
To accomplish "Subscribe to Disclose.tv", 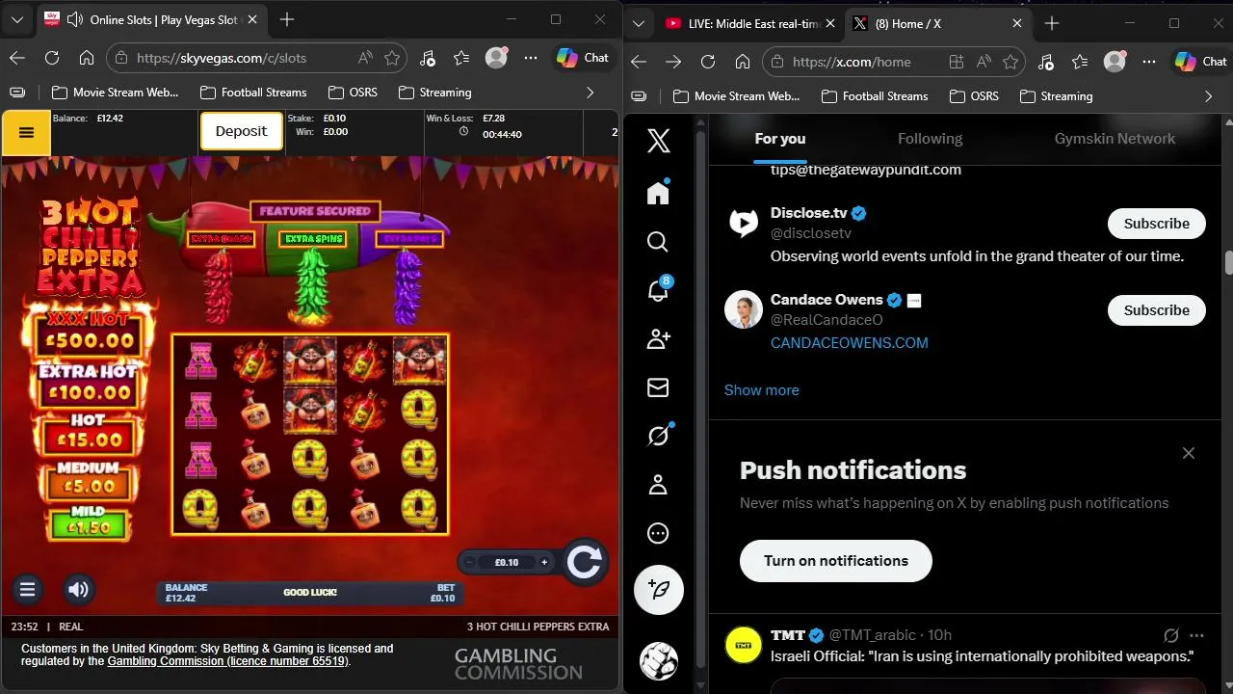I will [1157, 224].
